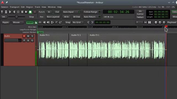Open the Session menu
Image resolution: width=177 pixels, height=99 pixels.
pos(4,7)
